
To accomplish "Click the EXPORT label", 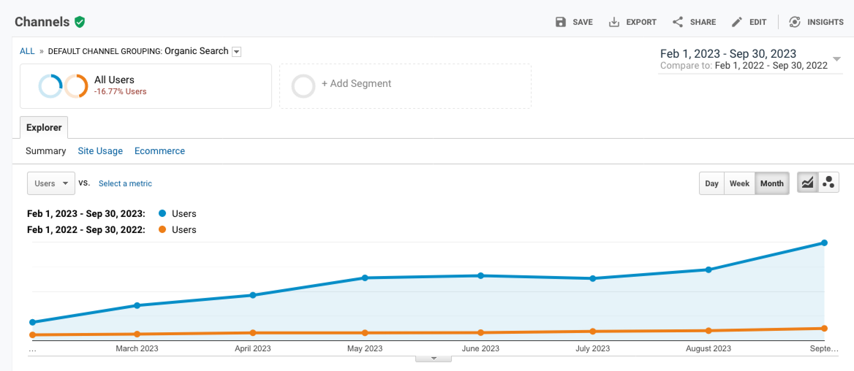I will pos(641,22).
